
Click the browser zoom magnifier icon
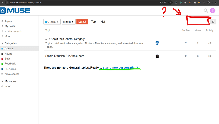pos(165,3)
